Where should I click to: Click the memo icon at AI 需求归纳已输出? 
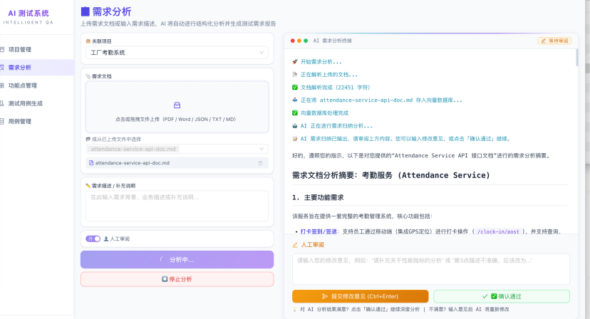[x=295, y=138]
